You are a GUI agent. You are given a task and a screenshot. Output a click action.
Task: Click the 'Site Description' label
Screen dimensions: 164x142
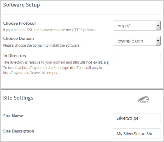point(18,131)
